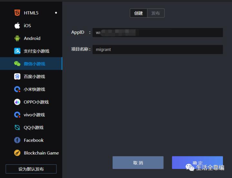Screen dimensions: 232x178
Task: Choose the Android publish option
Action: tap(32, 38)
